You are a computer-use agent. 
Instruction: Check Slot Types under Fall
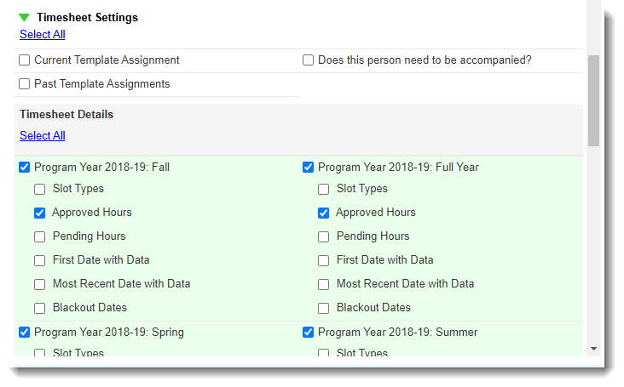[x=40, y=189]
